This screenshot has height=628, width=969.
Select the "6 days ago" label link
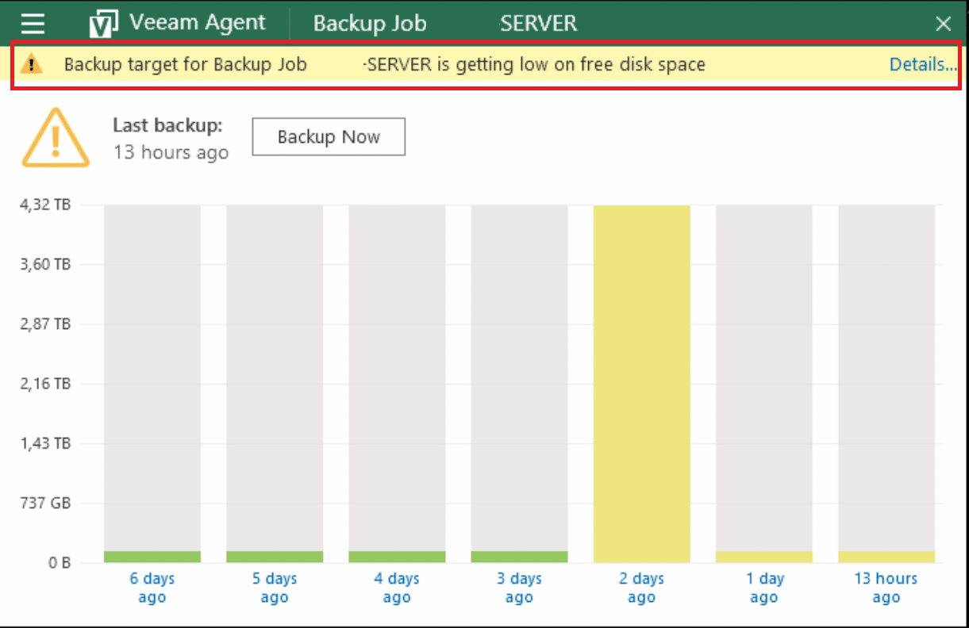(152, 588)
